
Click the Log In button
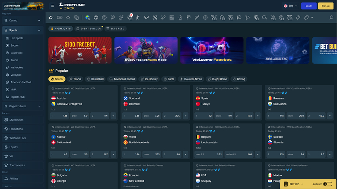pos(308,6)
